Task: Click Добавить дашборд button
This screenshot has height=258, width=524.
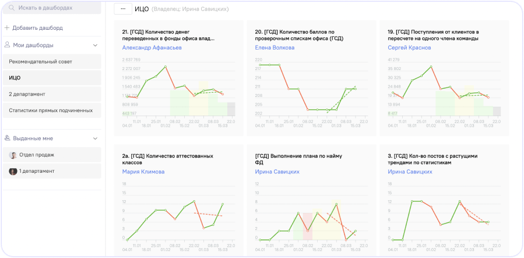Action: coord(37,27)
